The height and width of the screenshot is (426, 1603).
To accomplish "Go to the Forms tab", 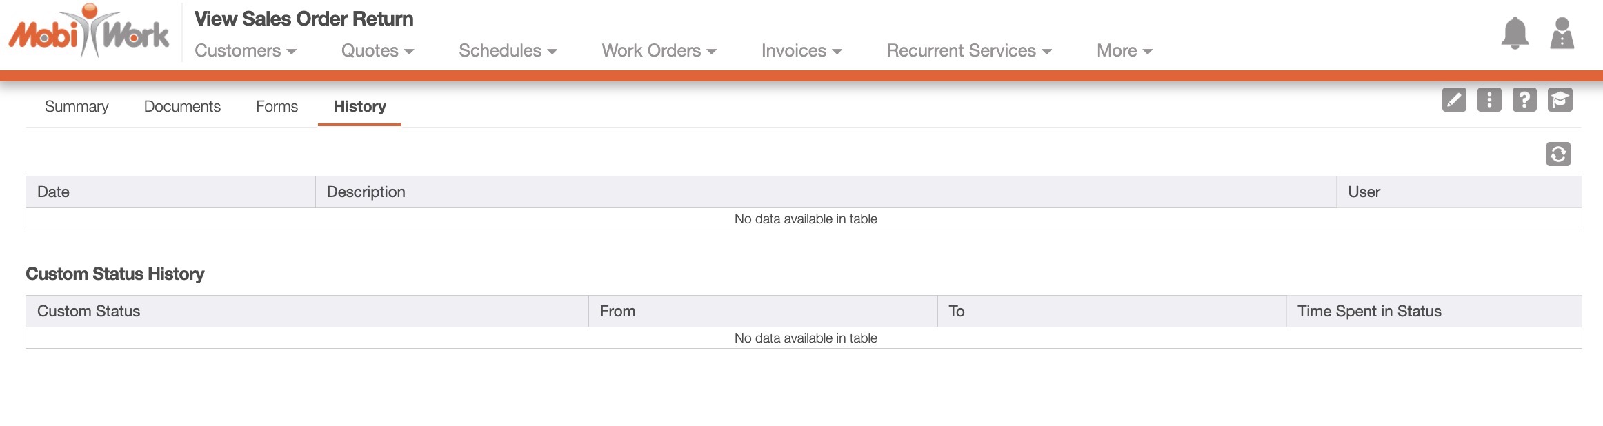I will click(x=277, y=107).
